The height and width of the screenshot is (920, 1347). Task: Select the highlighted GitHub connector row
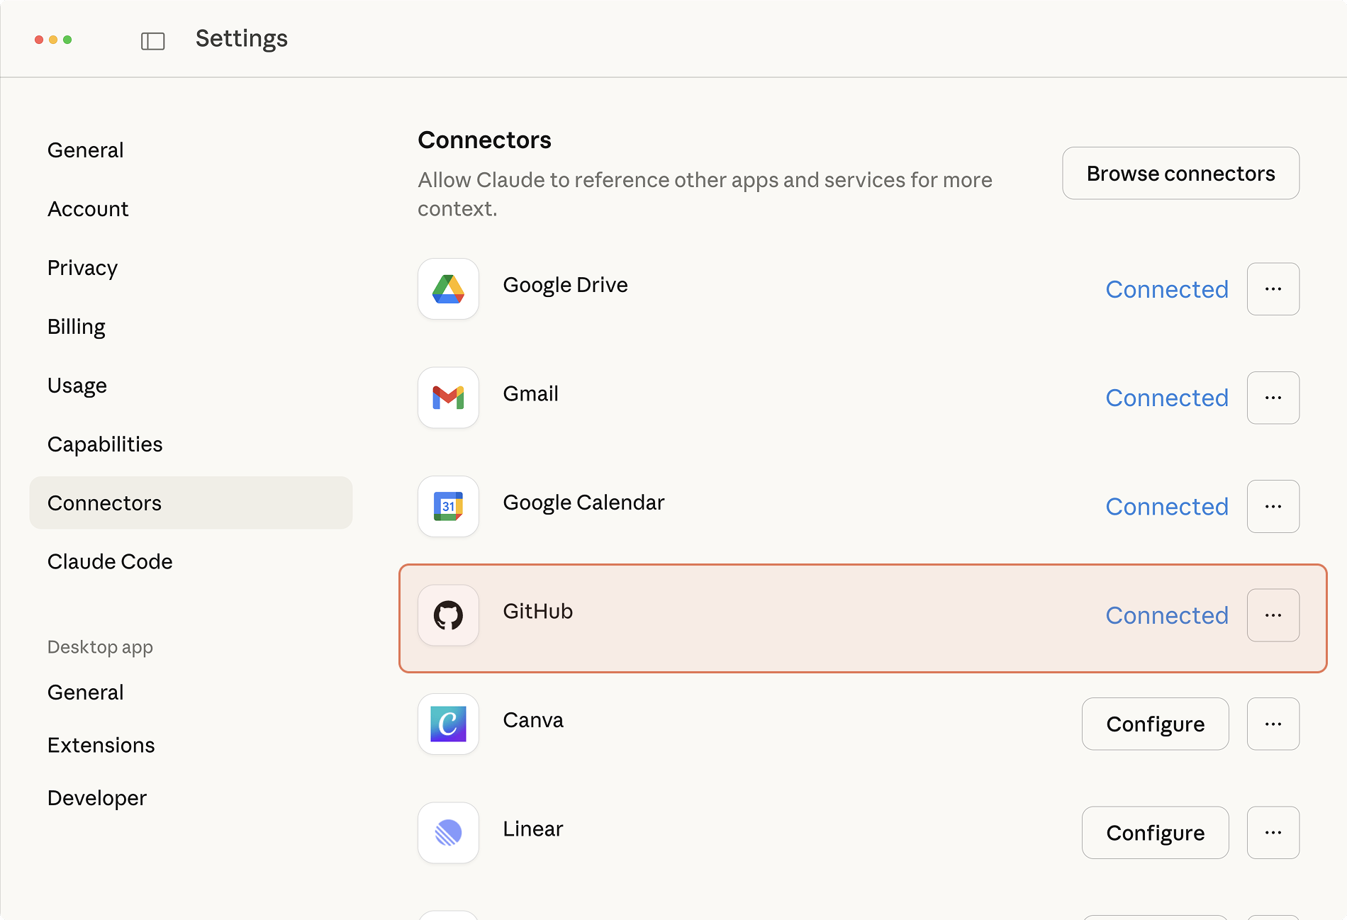[780, 615]
